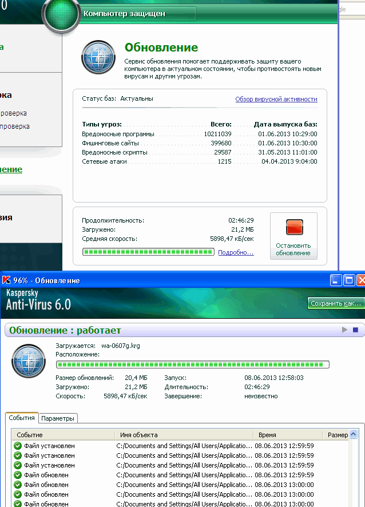The image size is (365, 507).
Task: Switch to the События tab
Action: [x=22, y=418]
